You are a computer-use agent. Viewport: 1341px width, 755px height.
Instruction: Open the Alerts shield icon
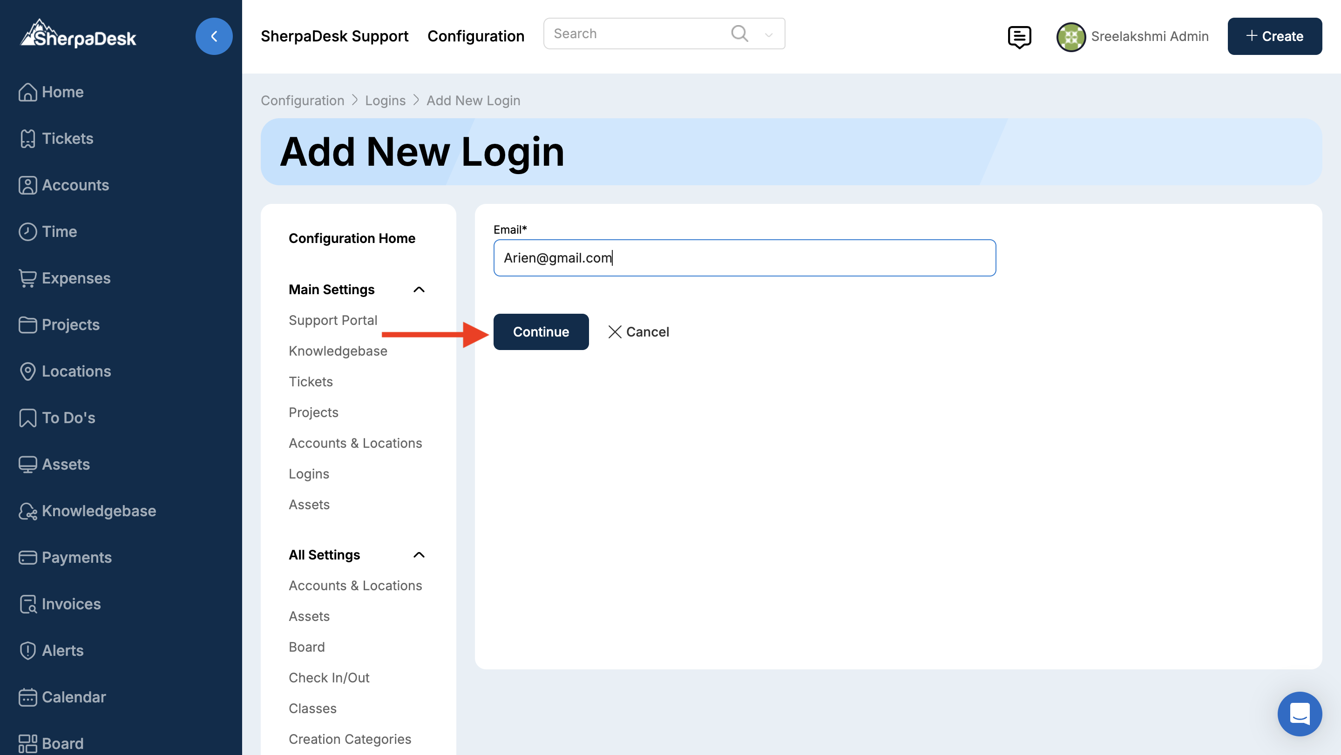(x=27, y=650)
